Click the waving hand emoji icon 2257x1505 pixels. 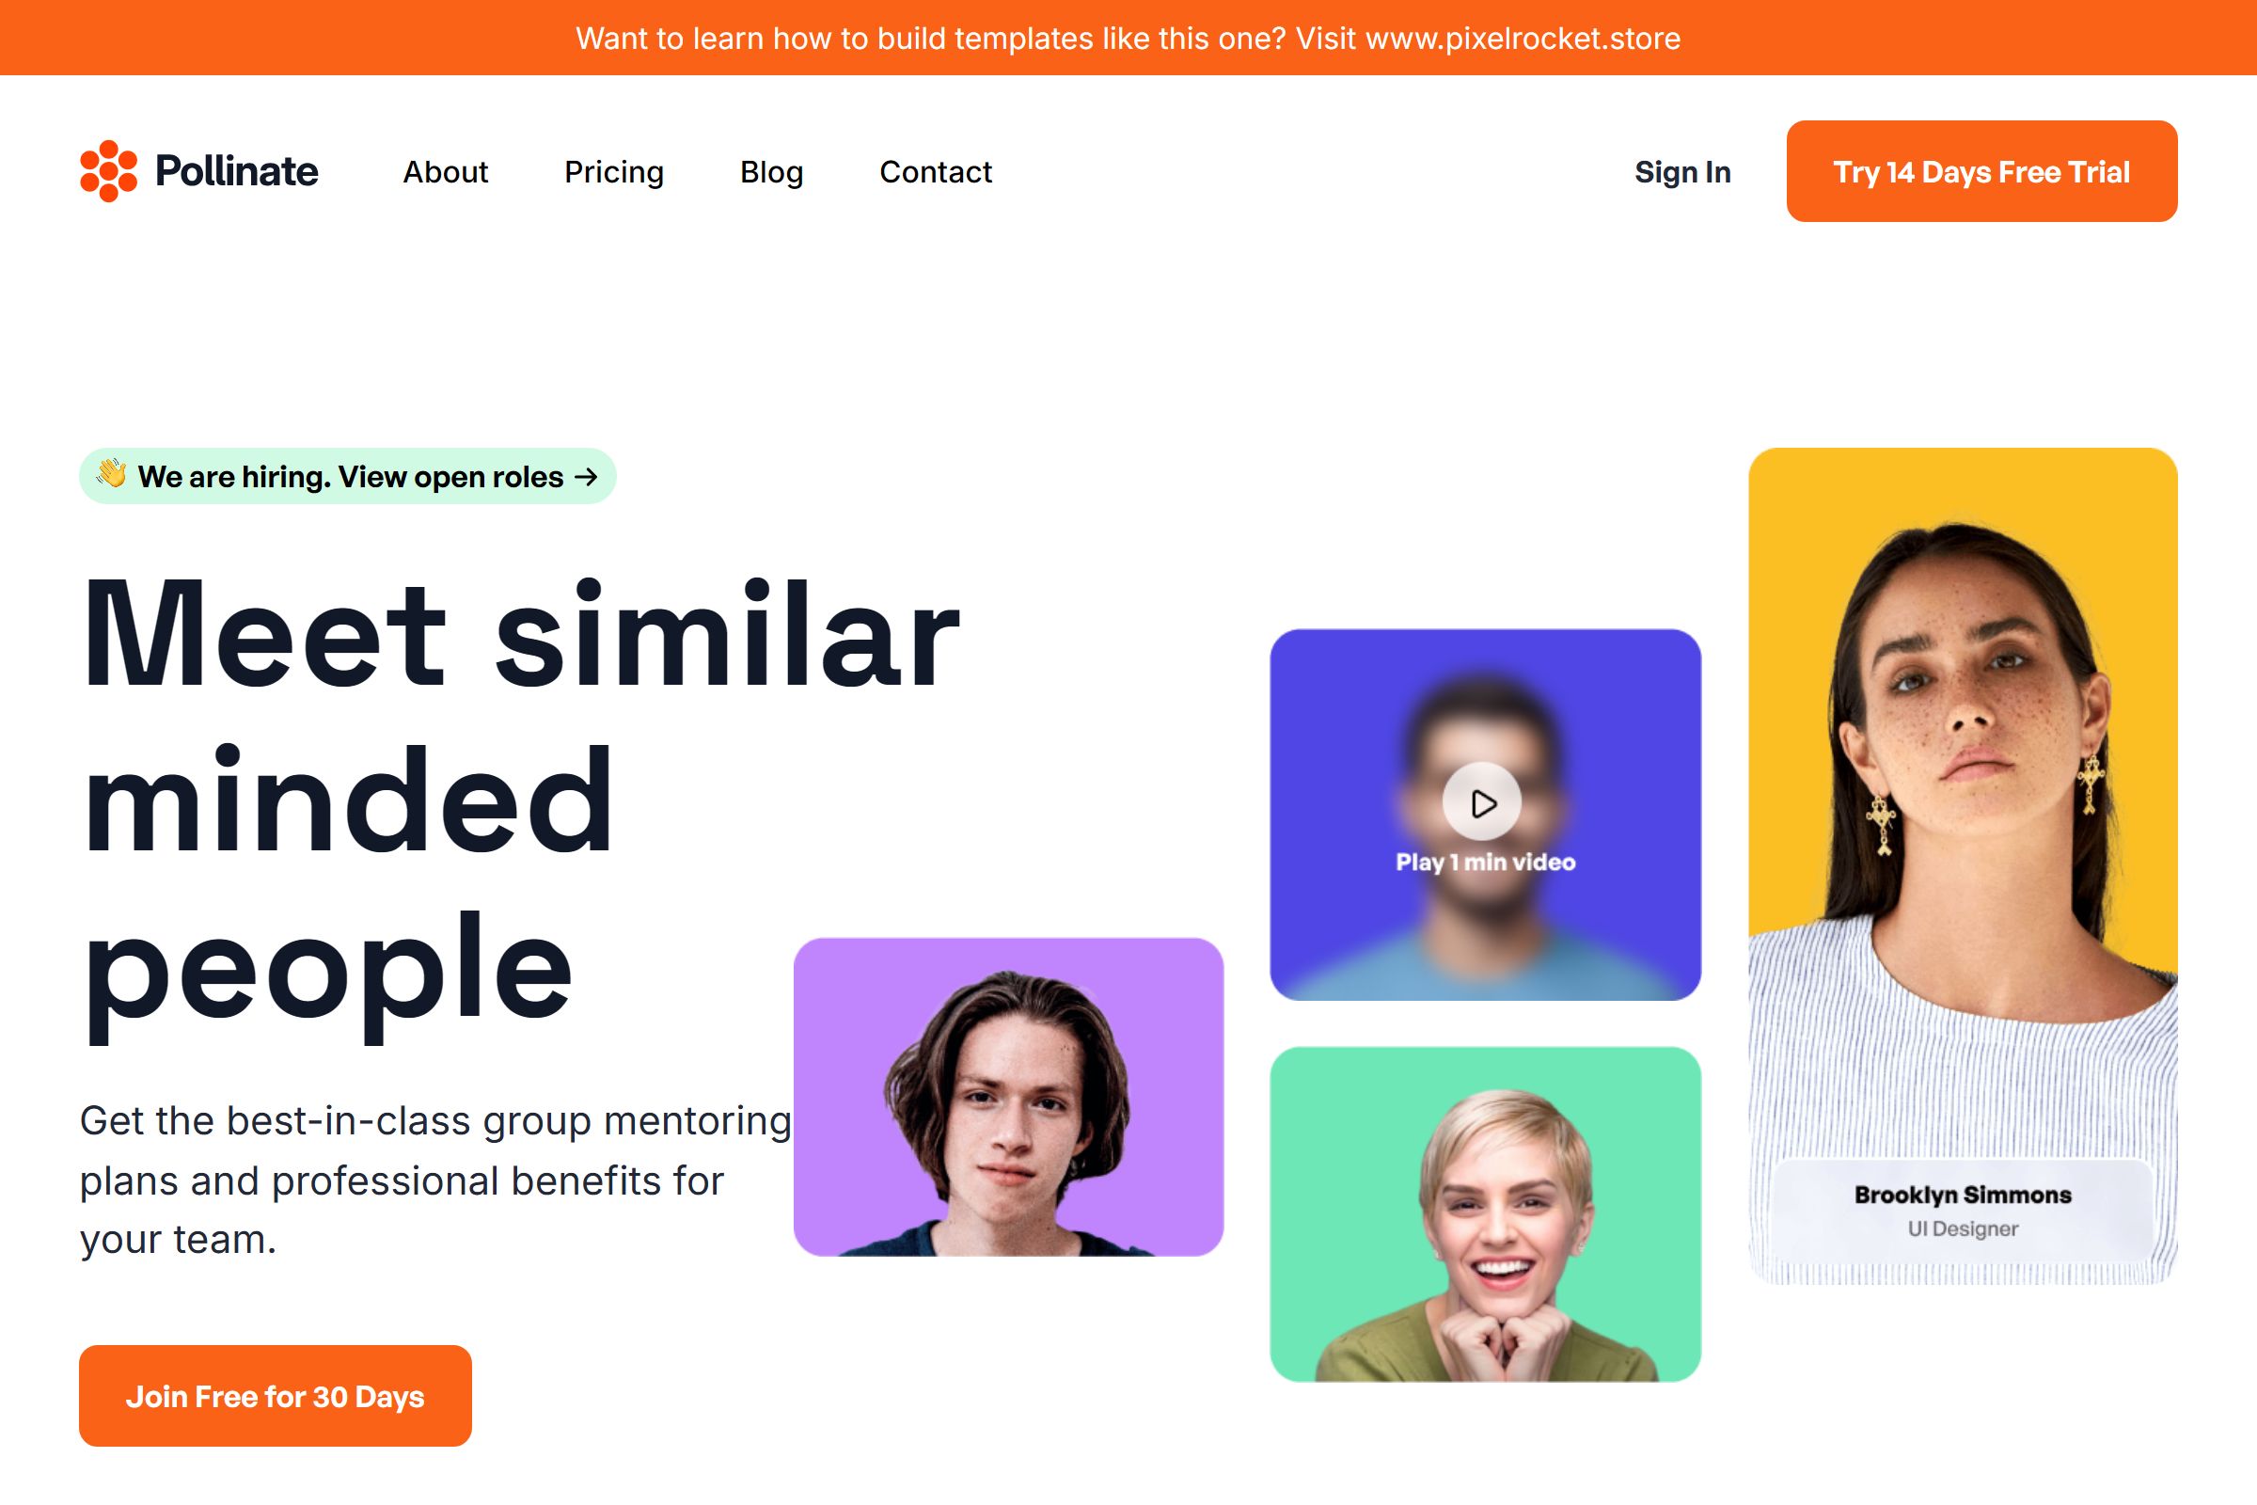[111, 474]
